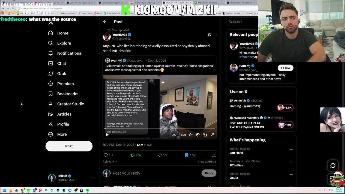This screenshot has height=194, width=345.
Task: Switch to the Mizkif Stream browser tab
Action: 209,3
